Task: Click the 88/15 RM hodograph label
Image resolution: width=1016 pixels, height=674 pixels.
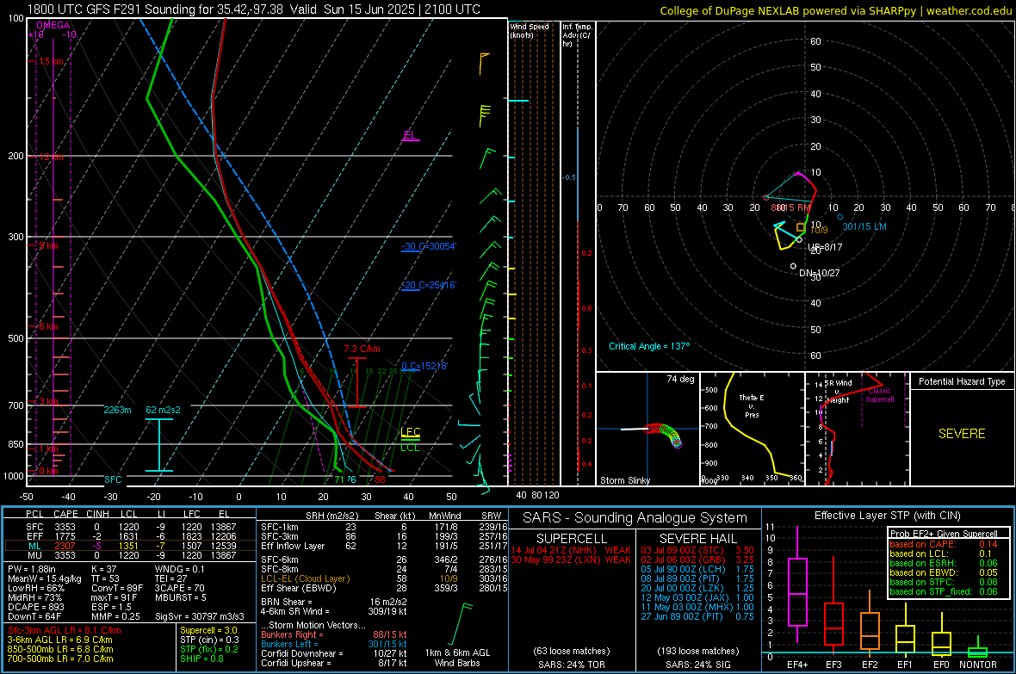Action: pos(790,208)
